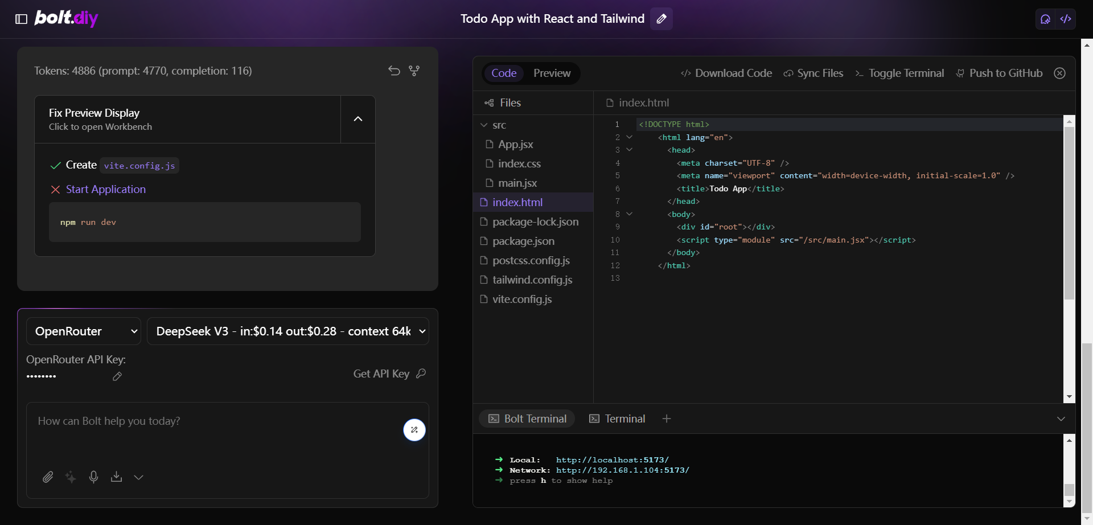The width and height of the screenshot is (1093, 525).
Task: Open the 192.168.1.104:5173 network link
Action: click(623, 470)
